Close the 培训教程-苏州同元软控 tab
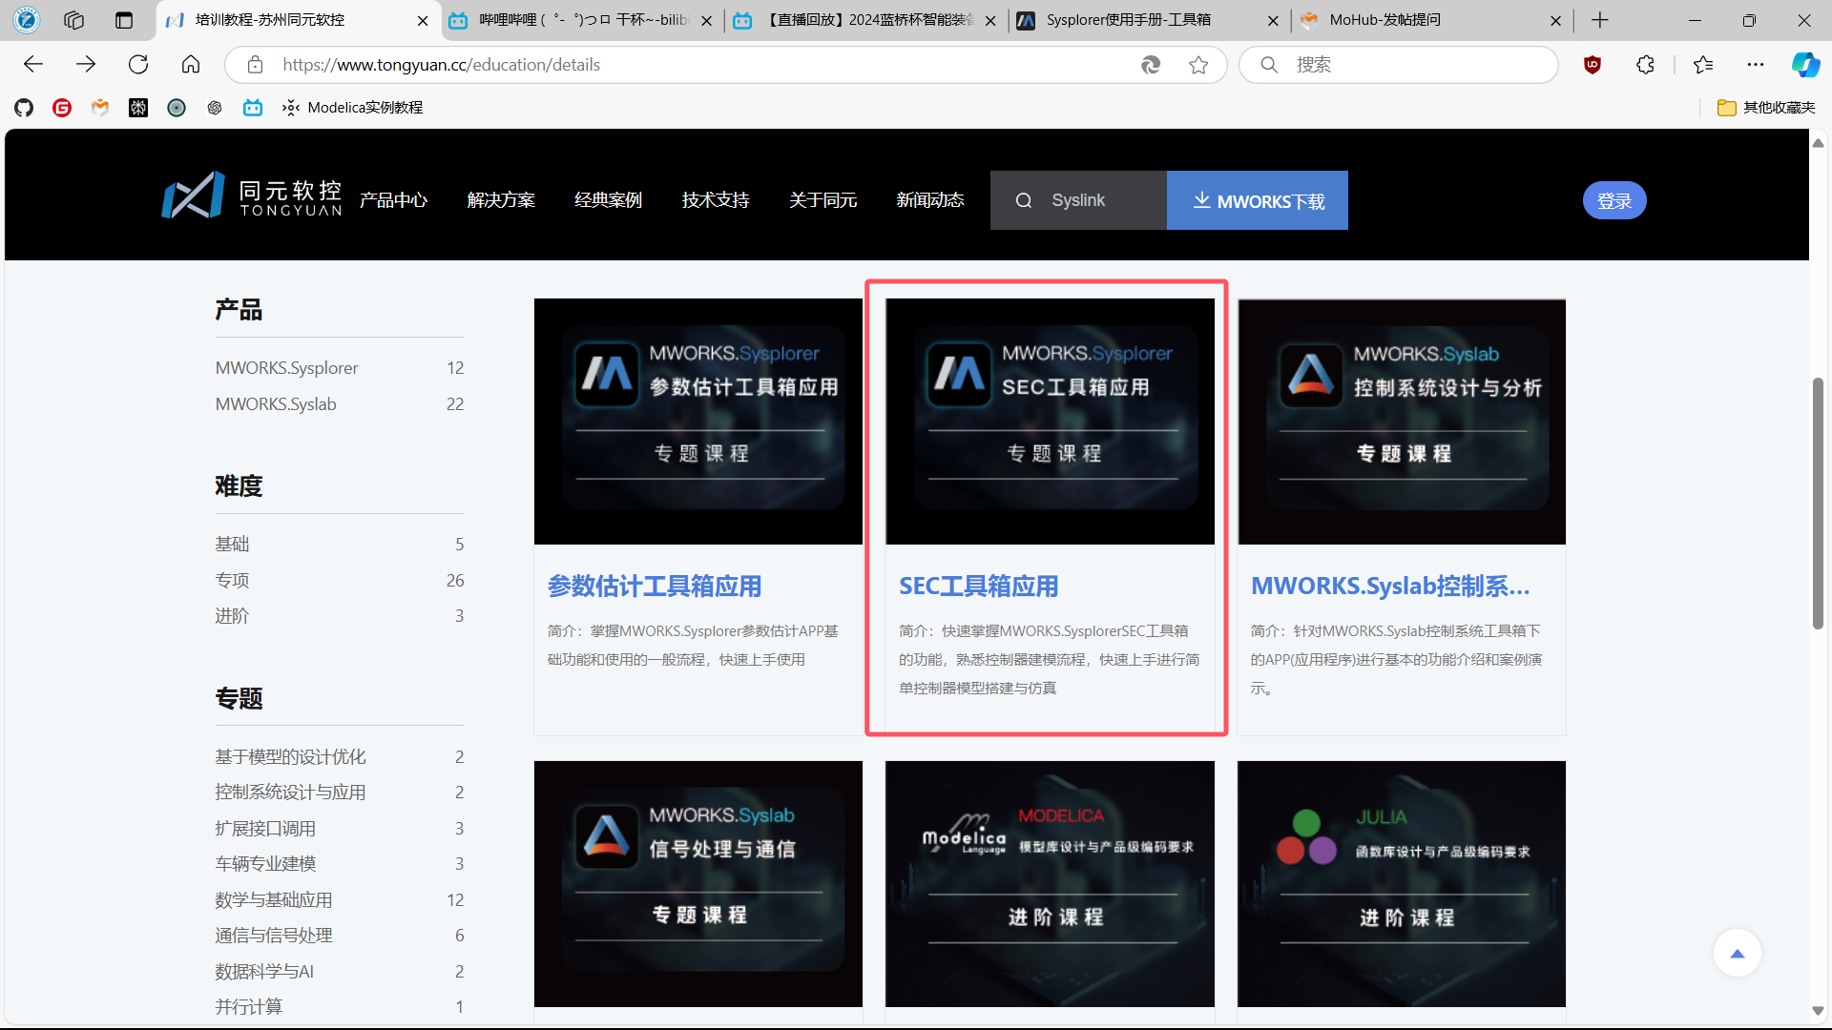 pyautogui.click(x=423, y=20)
